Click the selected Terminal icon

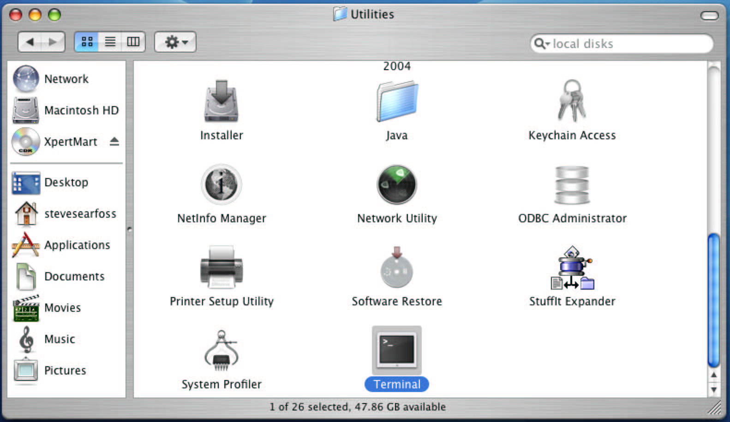point(397,351)
